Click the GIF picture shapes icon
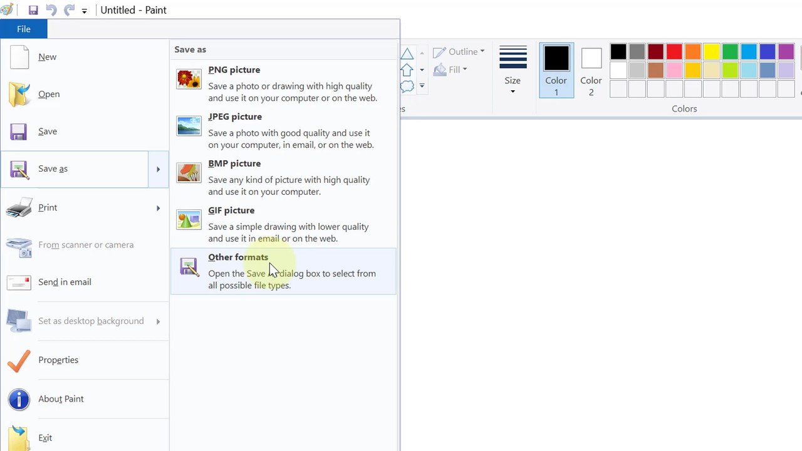The image size is (802, 451). (189, 220)
